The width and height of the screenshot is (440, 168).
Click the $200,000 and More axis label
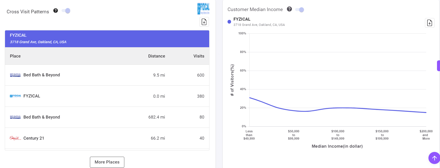point(426,135)
